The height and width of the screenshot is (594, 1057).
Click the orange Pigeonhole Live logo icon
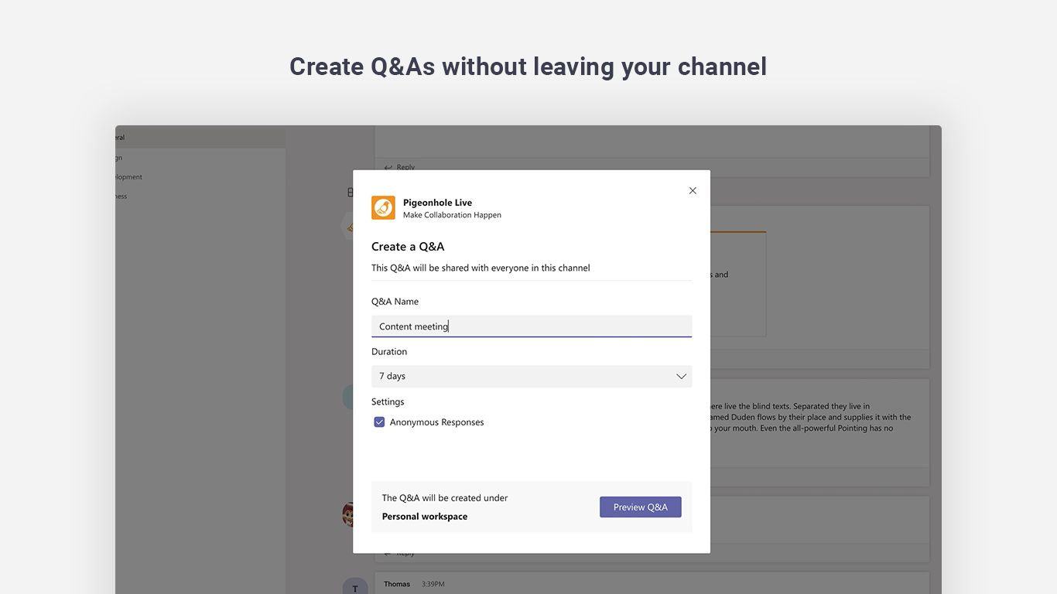383,207
